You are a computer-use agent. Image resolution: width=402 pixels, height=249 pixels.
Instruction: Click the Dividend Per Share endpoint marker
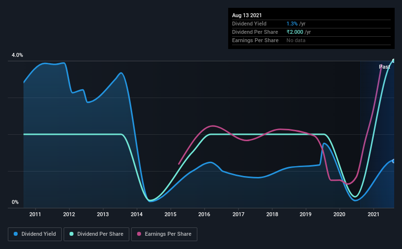coord(394,61)
